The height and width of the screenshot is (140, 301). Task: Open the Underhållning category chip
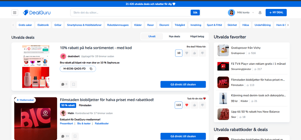coord(263,25)
